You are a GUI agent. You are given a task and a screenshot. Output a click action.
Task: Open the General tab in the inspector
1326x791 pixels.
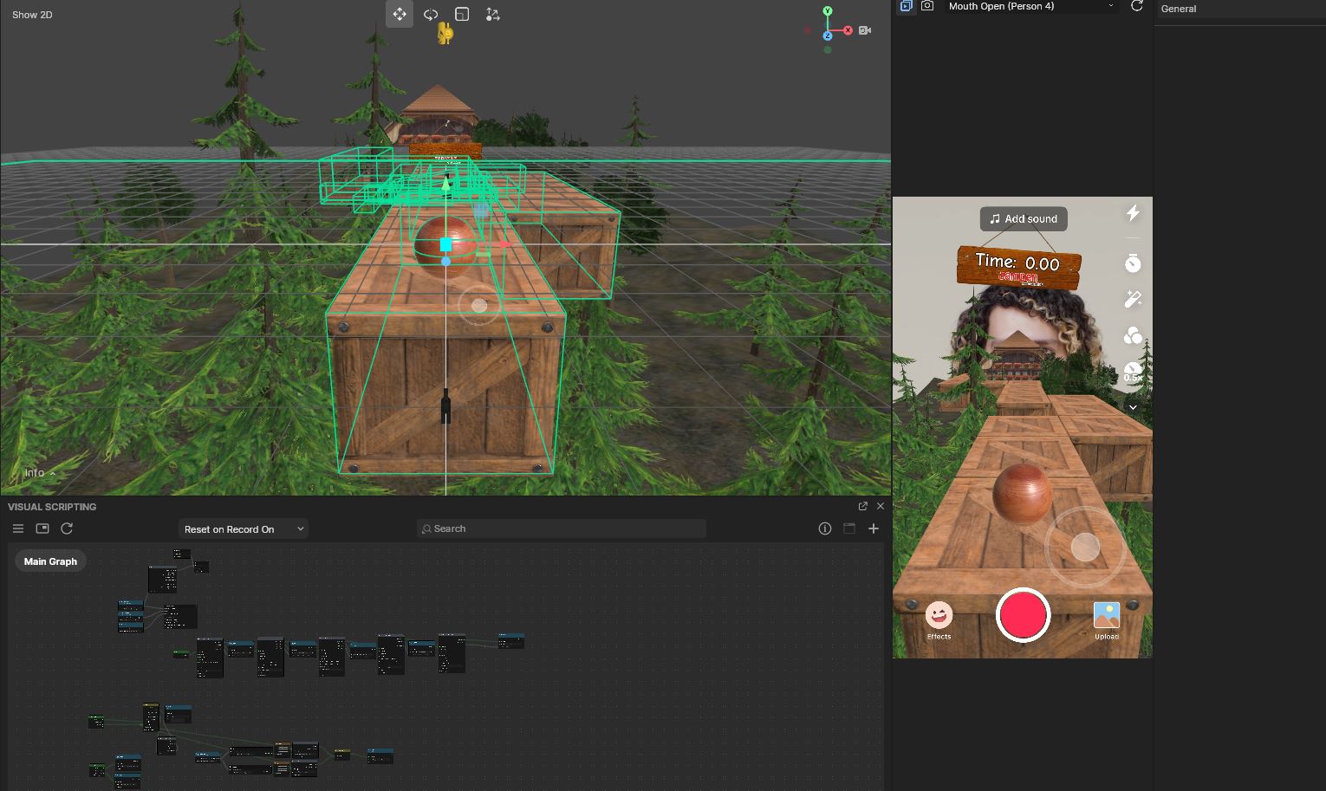[x=1179, y=9]
